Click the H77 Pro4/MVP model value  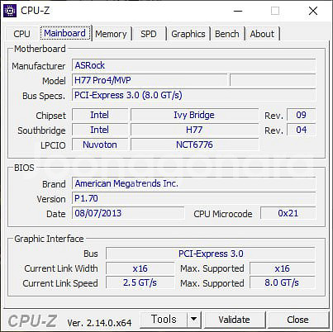[x=150, y=80]
